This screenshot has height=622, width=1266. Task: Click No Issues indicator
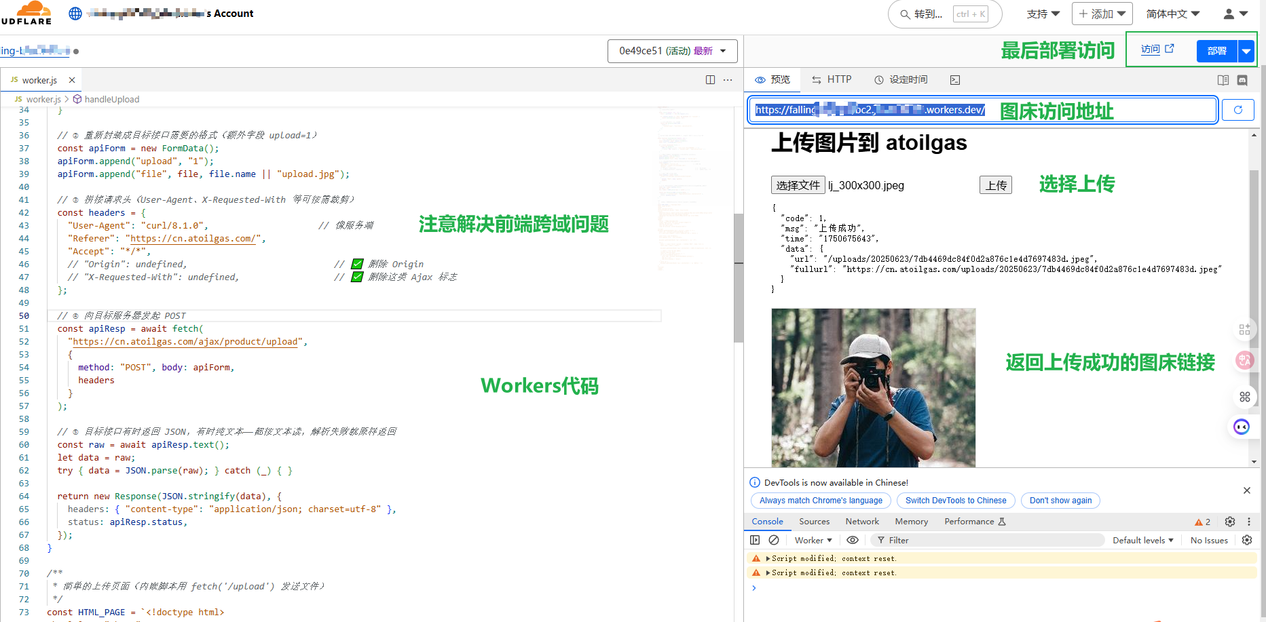point(1209,541)
